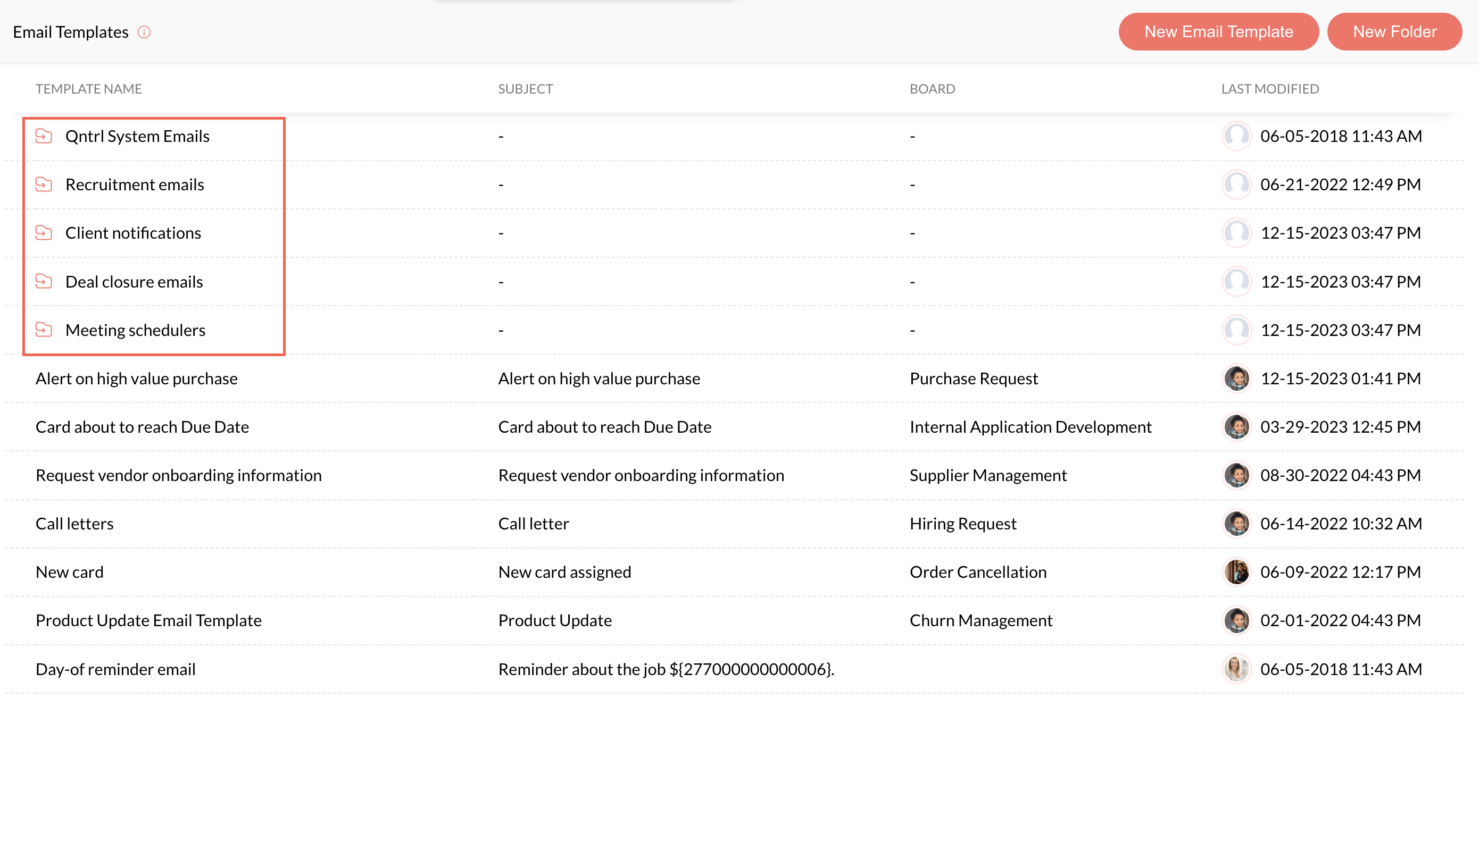Screen dimensions: 1479x842
Task: Open the Recruitment emails folder
Action: [134, 184]
